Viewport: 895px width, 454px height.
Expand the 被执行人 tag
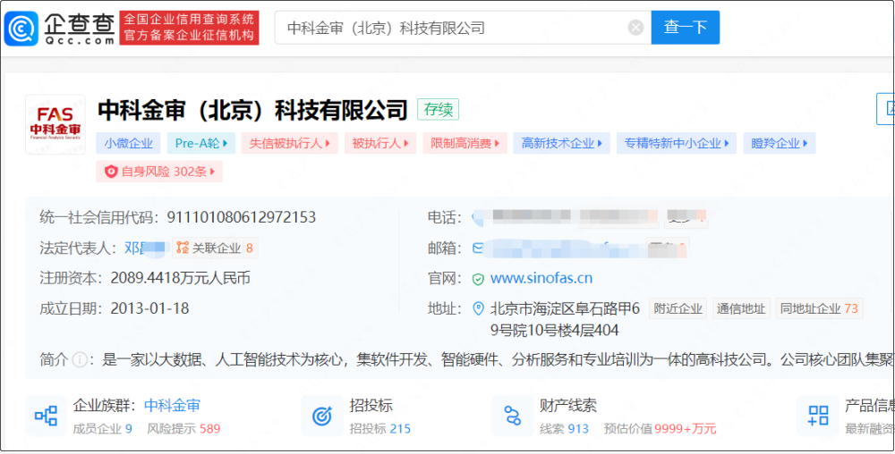(x=380, y=143)
